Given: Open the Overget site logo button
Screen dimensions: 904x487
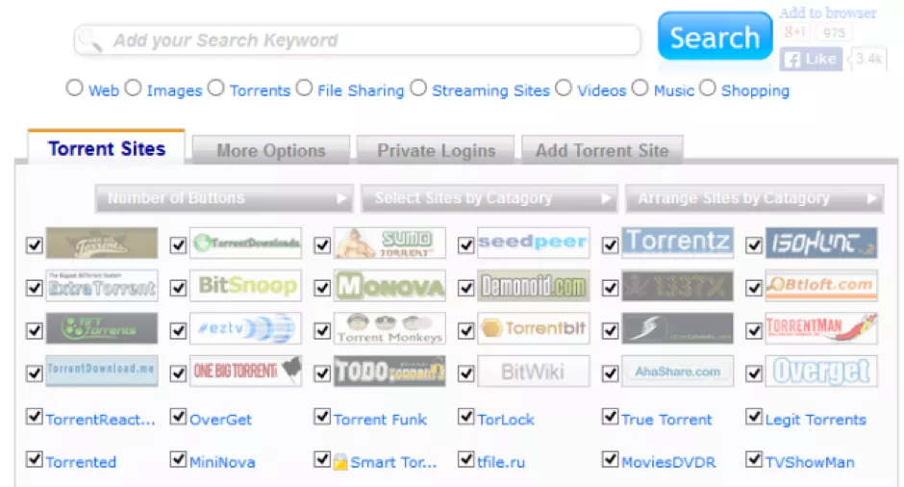Looking at the screenshot, I should click(x=821, y=371).
